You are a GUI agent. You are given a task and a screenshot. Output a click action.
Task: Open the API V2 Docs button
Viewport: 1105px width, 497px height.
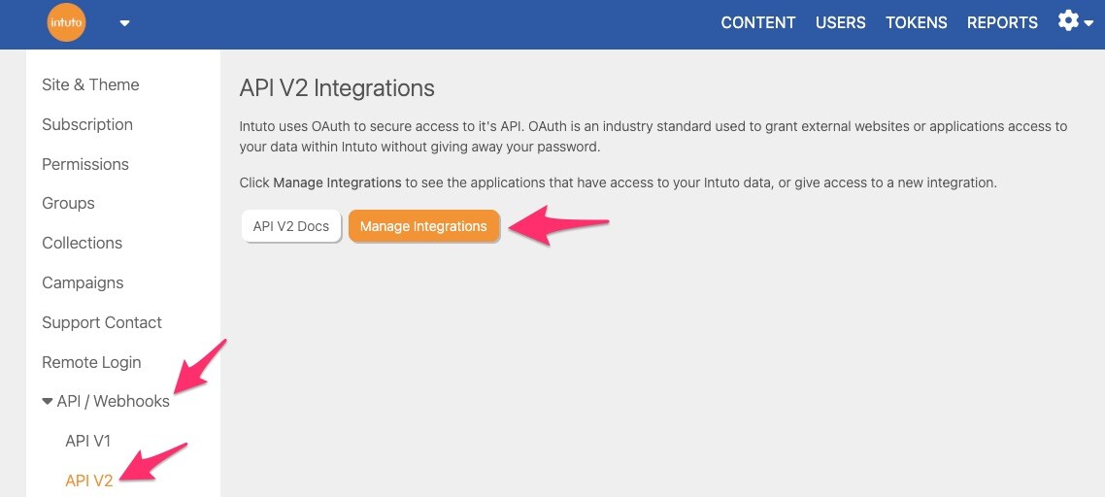point(290,226)
